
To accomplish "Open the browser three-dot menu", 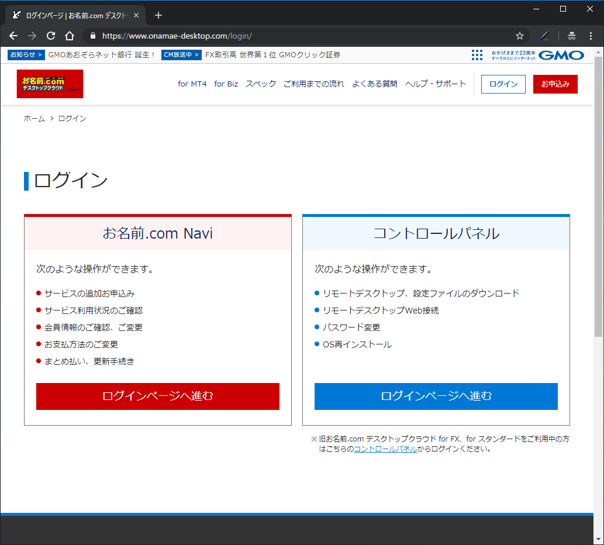I will pyautogui.click(x=591, y=36).
